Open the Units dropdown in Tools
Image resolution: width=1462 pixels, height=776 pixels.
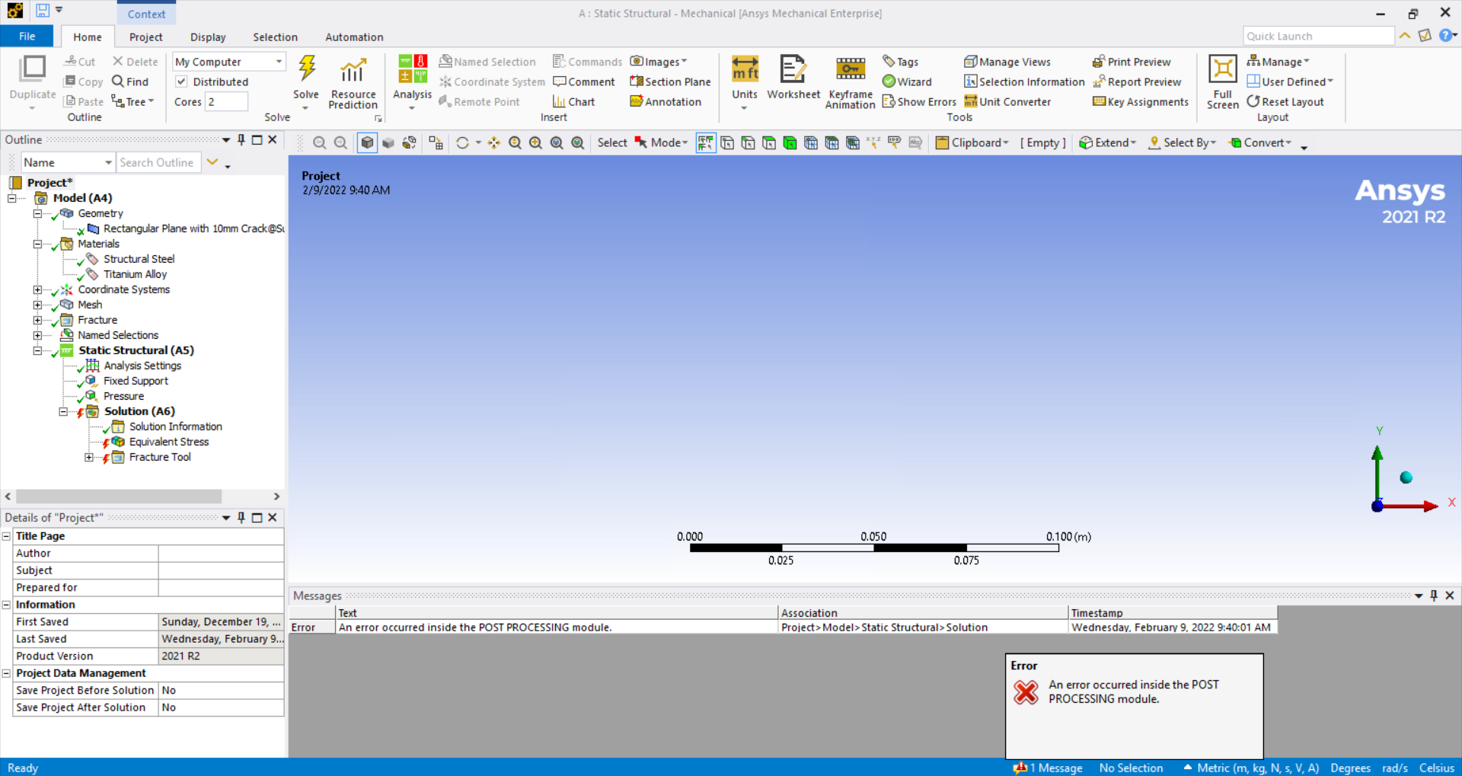[744, 83]
